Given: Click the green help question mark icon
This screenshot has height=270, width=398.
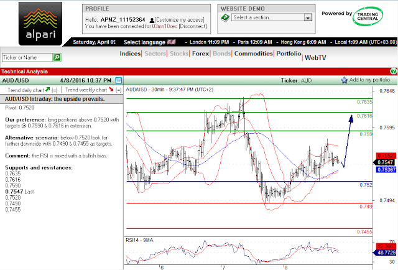Looking at the screenshot, I should coord(393,71).
